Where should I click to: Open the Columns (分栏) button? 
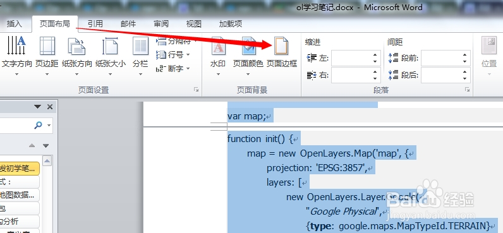pos(140,56)
